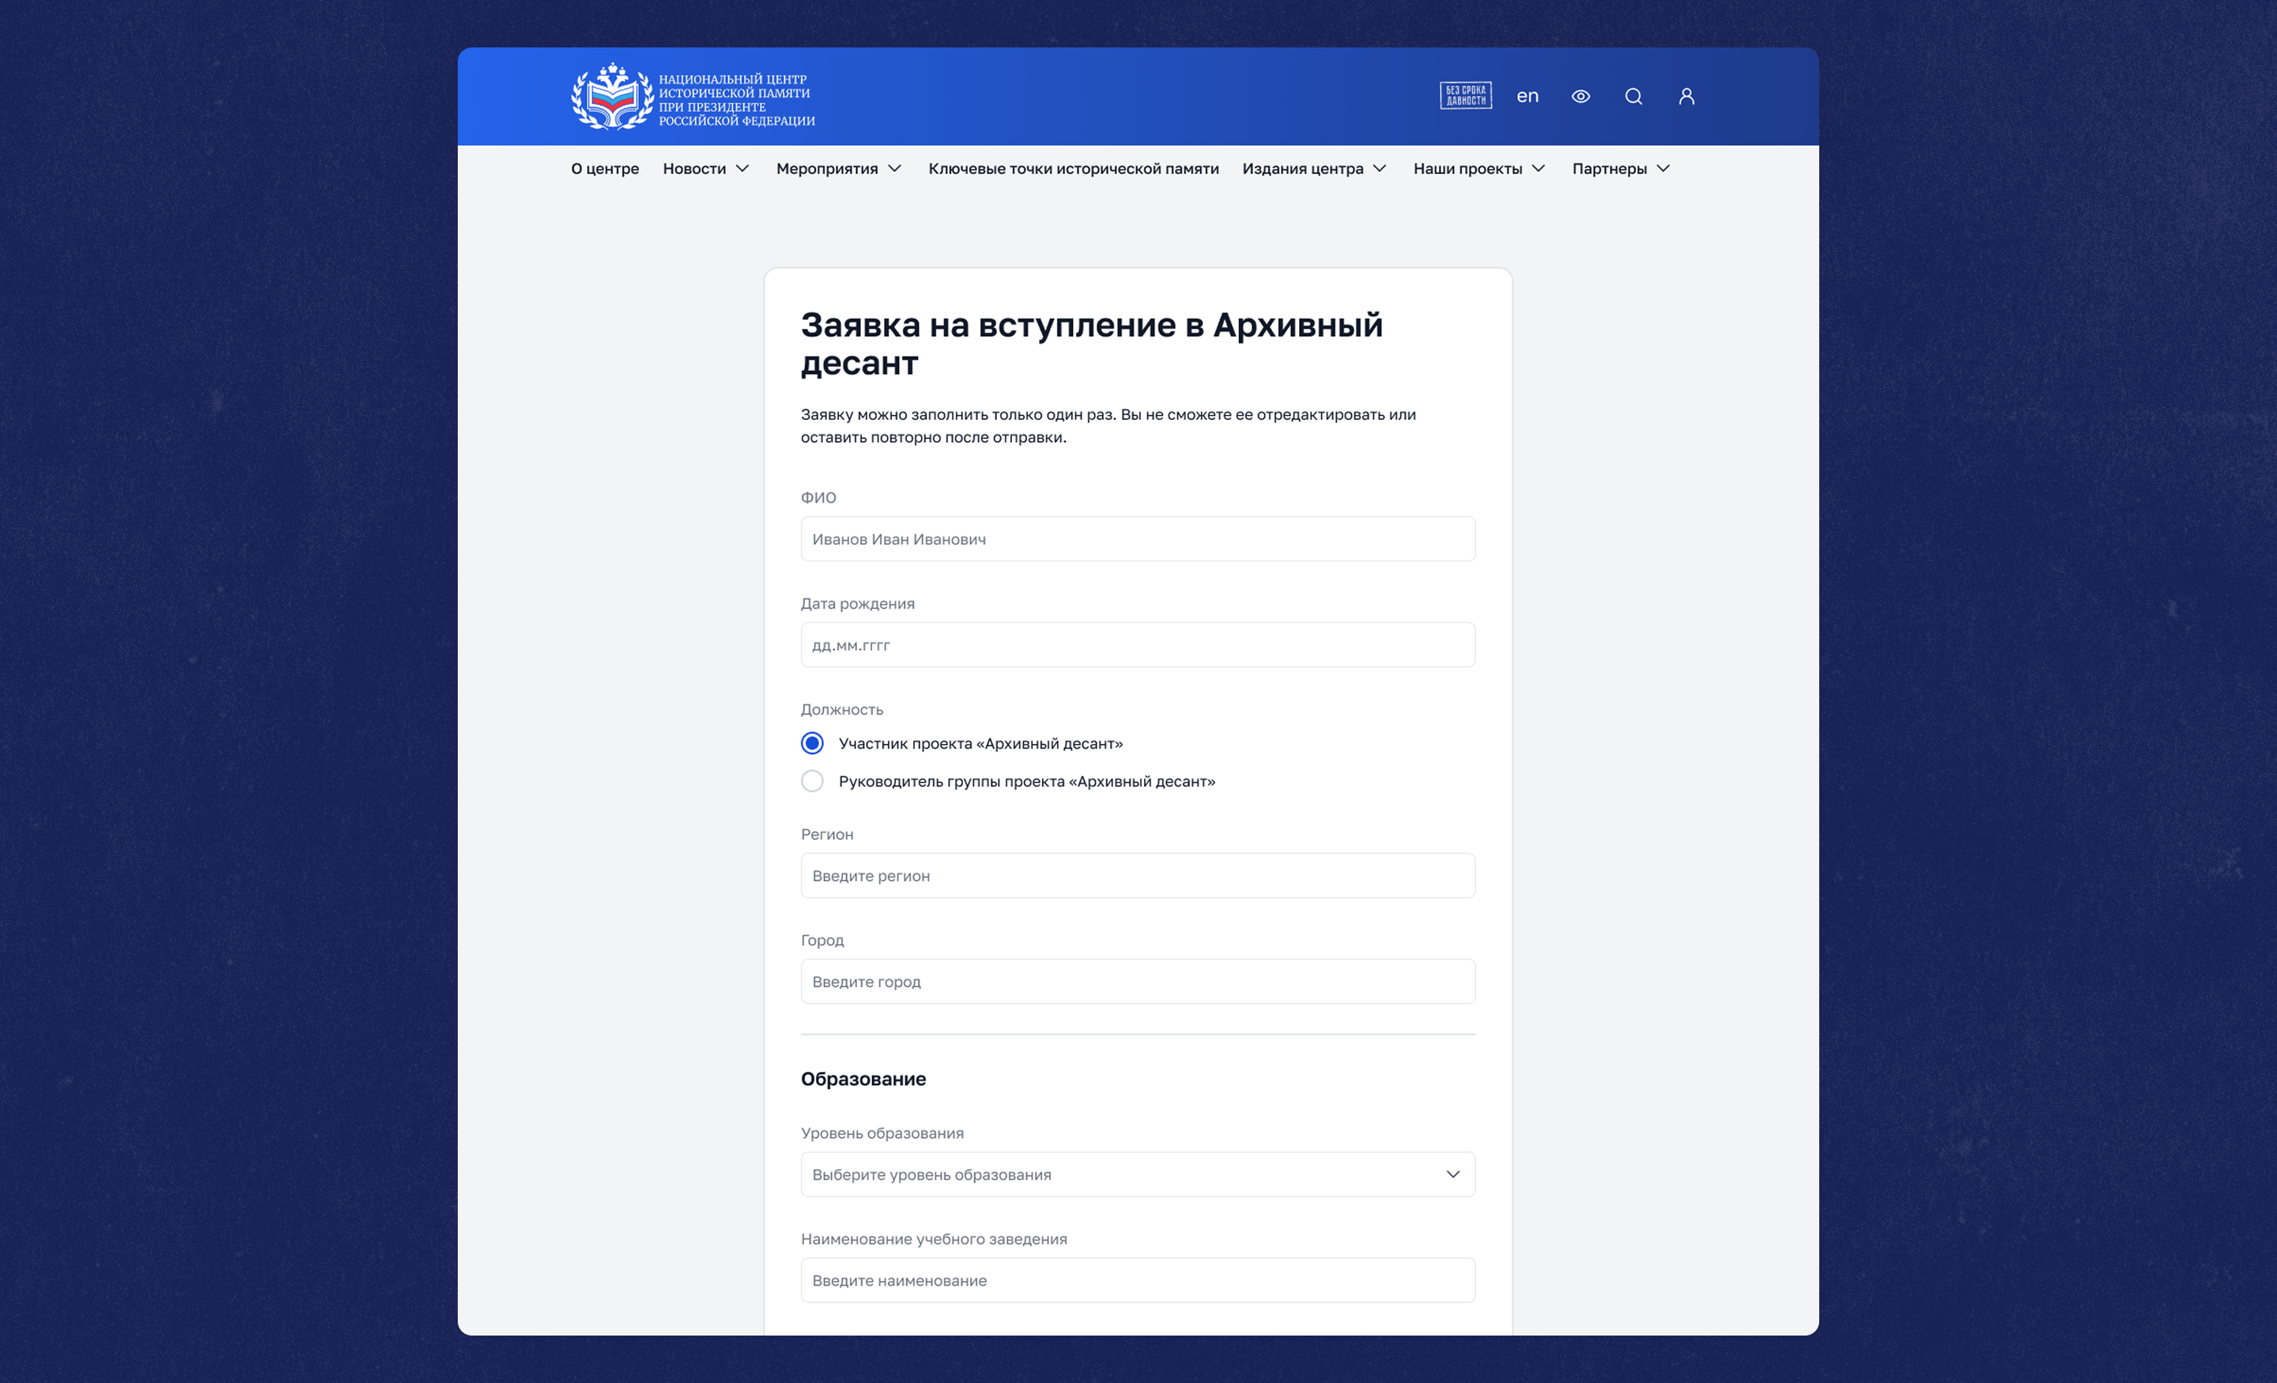Click the 'Введите регион' field

(x=1137, y=875)
